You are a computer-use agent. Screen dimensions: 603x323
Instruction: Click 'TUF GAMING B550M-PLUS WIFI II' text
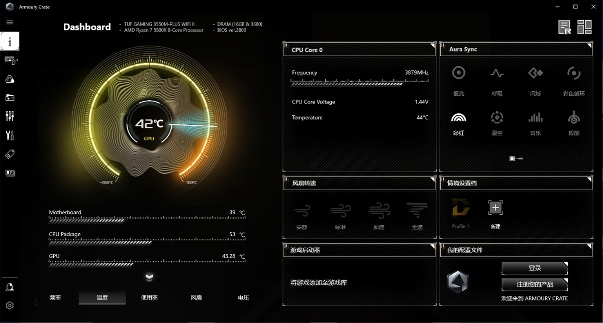[159, 24]
